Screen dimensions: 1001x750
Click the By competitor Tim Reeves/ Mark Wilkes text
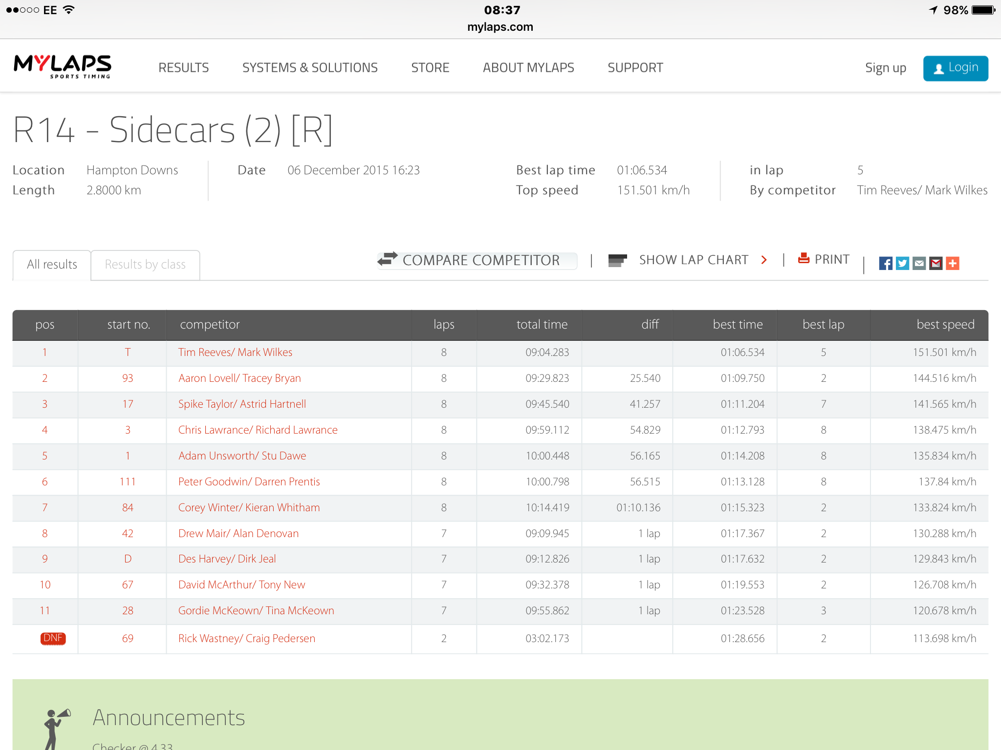tap(922, 190)
